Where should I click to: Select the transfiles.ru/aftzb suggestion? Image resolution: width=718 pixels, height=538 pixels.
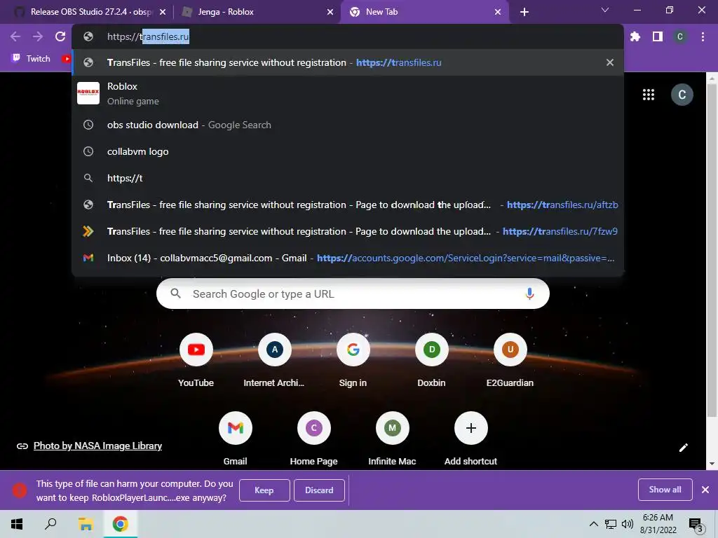(x=348, y=205)
